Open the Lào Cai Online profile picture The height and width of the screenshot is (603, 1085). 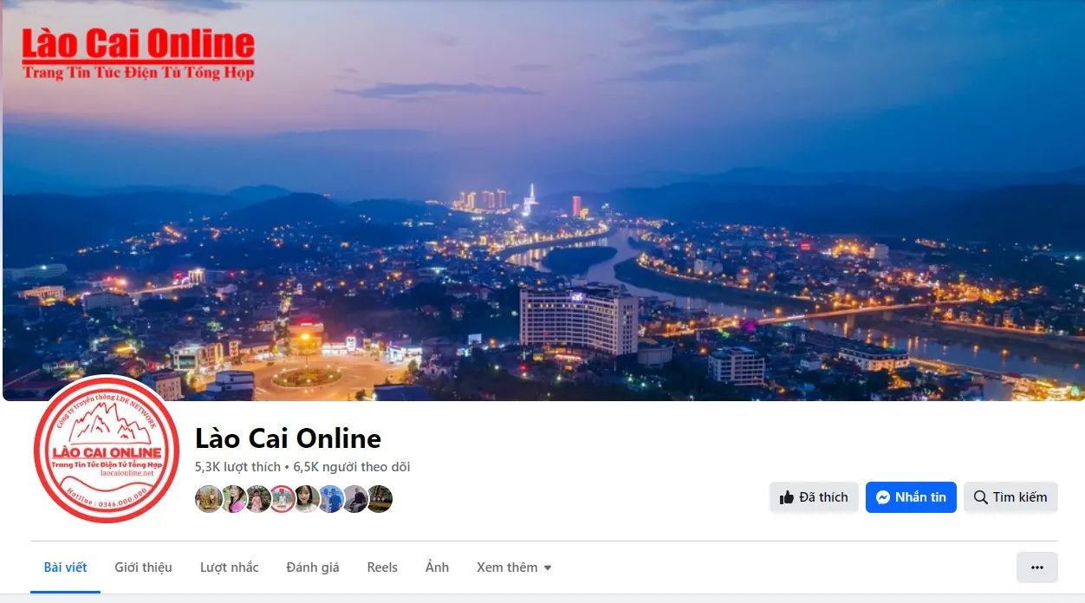point(107,451)
